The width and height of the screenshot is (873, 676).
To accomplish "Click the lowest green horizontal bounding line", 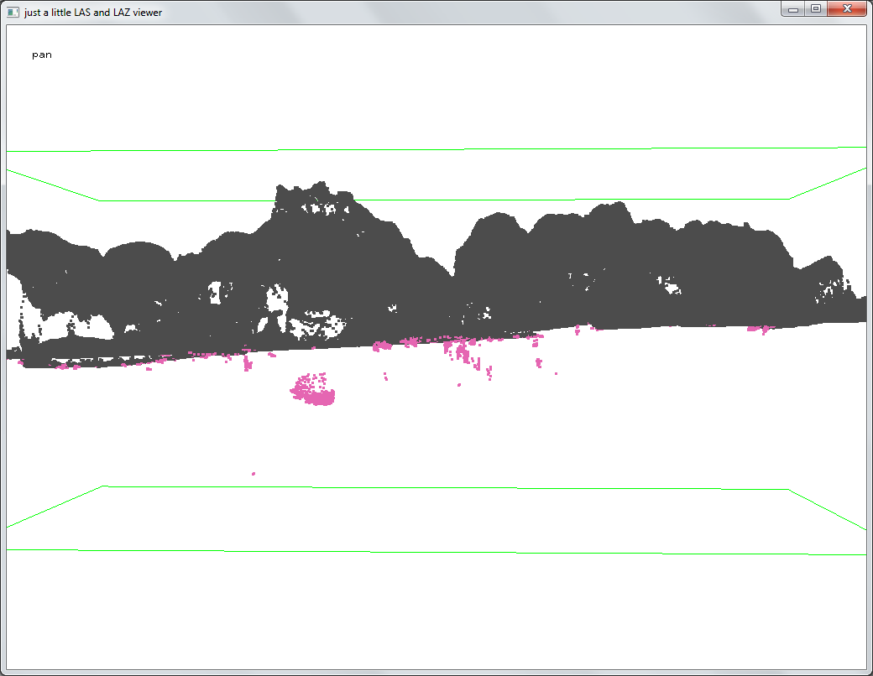I will [436, 552].
